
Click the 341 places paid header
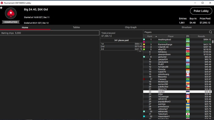click(121, 40)
